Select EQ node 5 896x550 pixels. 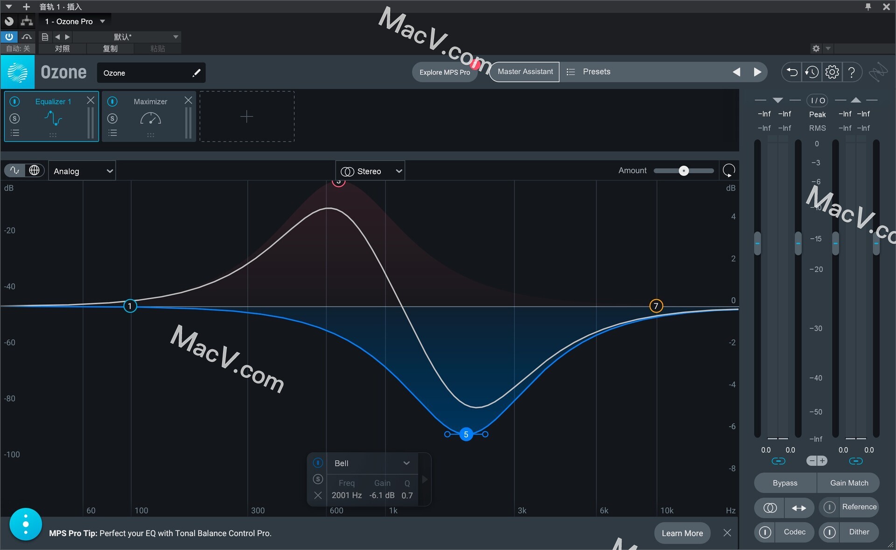466,434
